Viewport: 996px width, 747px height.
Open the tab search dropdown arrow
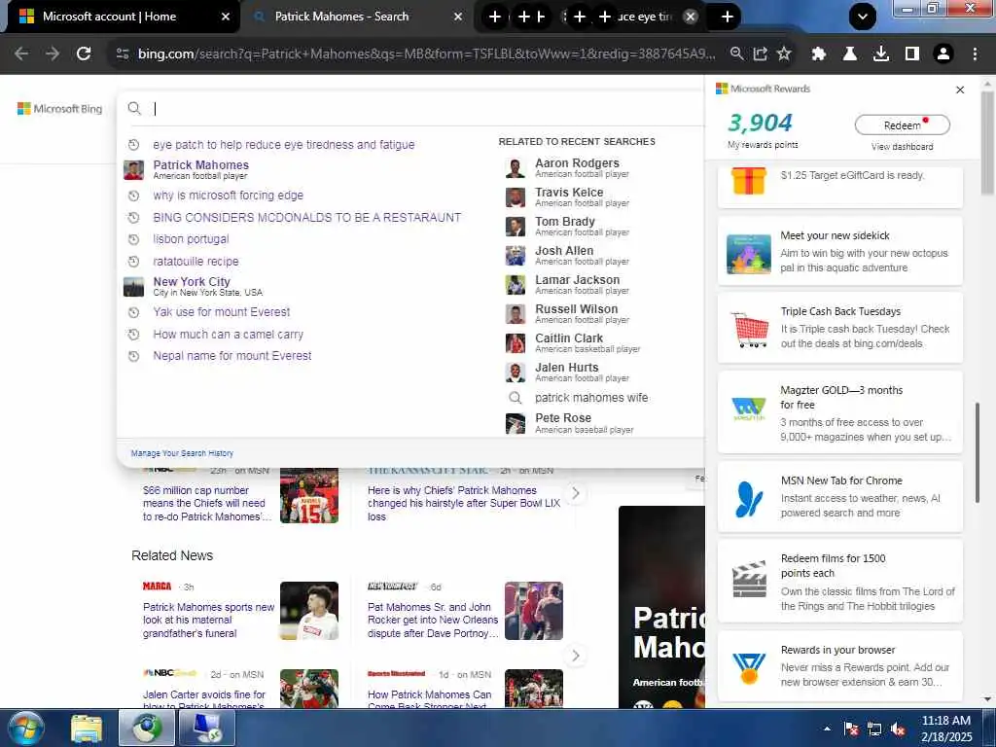tap(863, 17)
